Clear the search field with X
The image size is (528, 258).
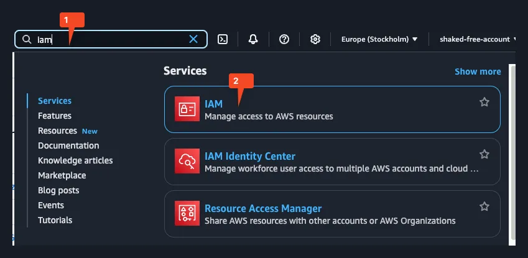pos(193,39)
